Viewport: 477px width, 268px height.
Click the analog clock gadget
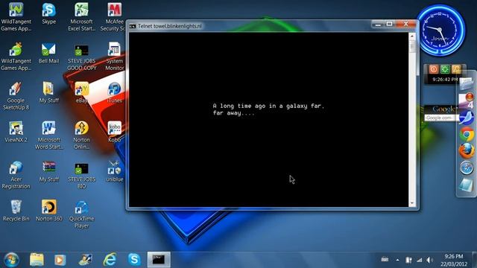pyautogui.click(x=440, y=31)
